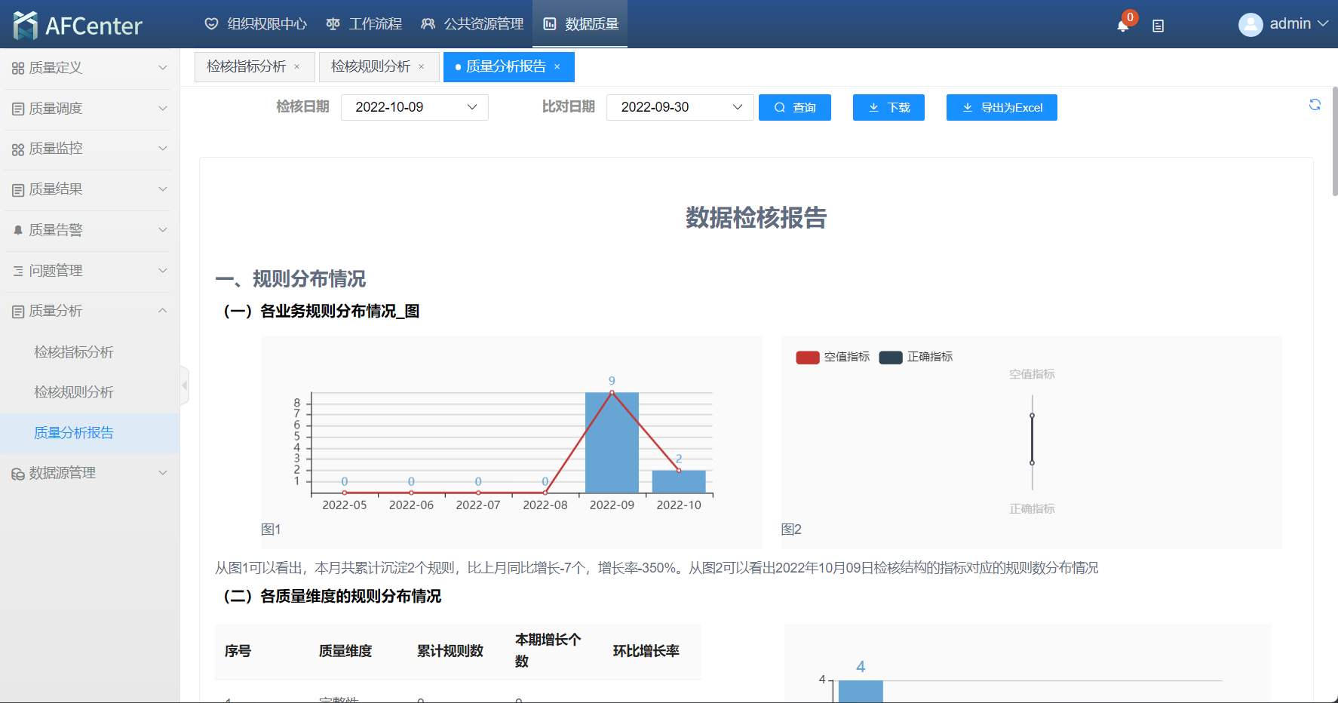Open the 公共资源管理 top menu

pos(472,24)
